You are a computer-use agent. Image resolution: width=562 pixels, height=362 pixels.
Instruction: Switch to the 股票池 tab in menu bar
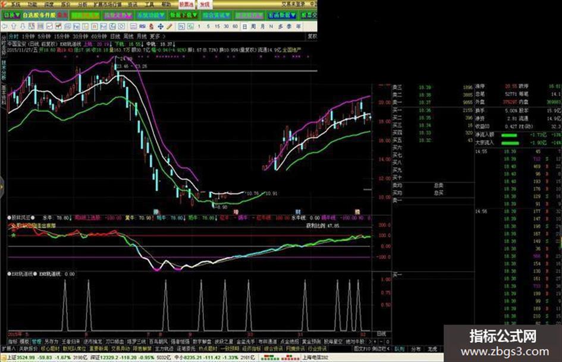(x=186, y=4)
